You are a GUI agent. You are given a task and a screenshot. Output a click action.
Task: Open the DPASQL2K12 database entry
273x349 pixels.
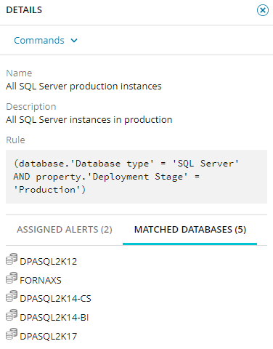coord(48,262)
